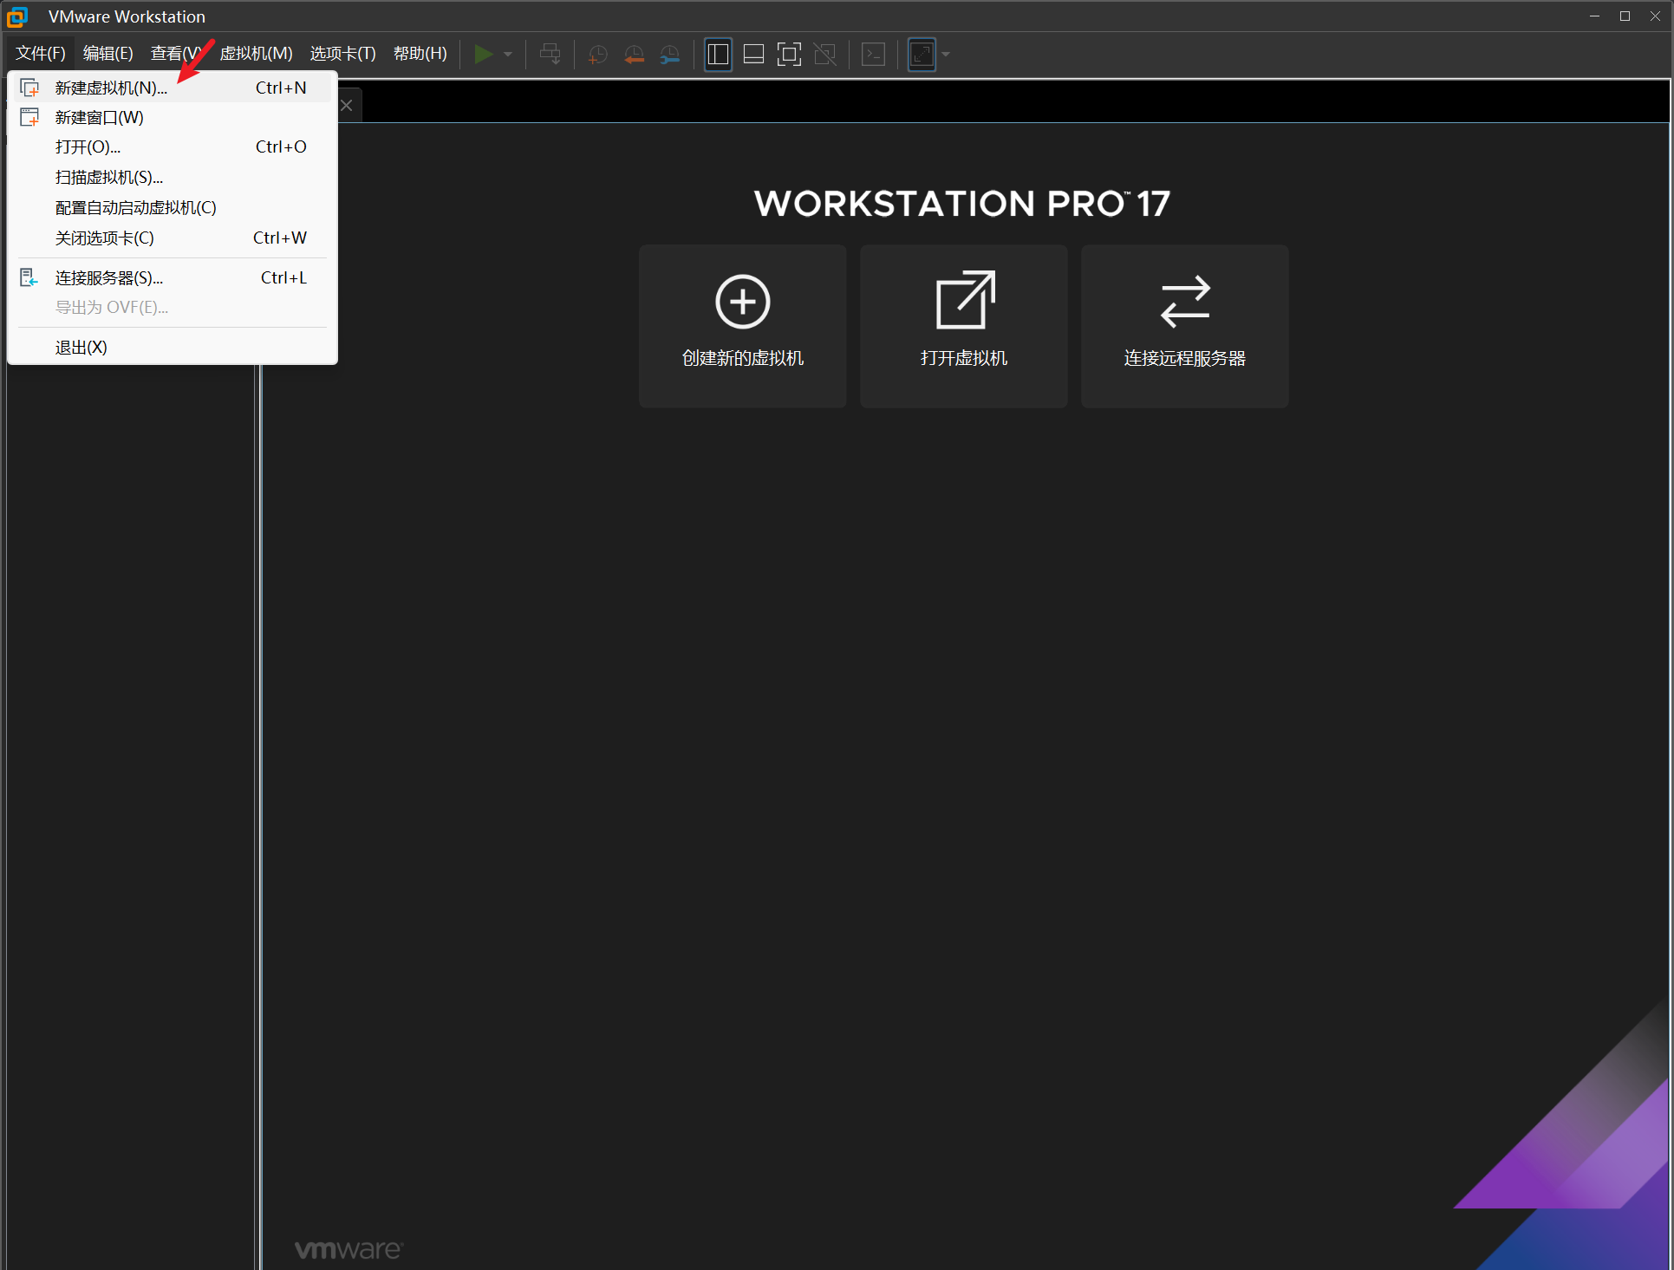Image resolution: width=1674 pixels, height=1270 pixels.
Task: Click 连接远程服务器 tile
Action: pos(1185,326)
